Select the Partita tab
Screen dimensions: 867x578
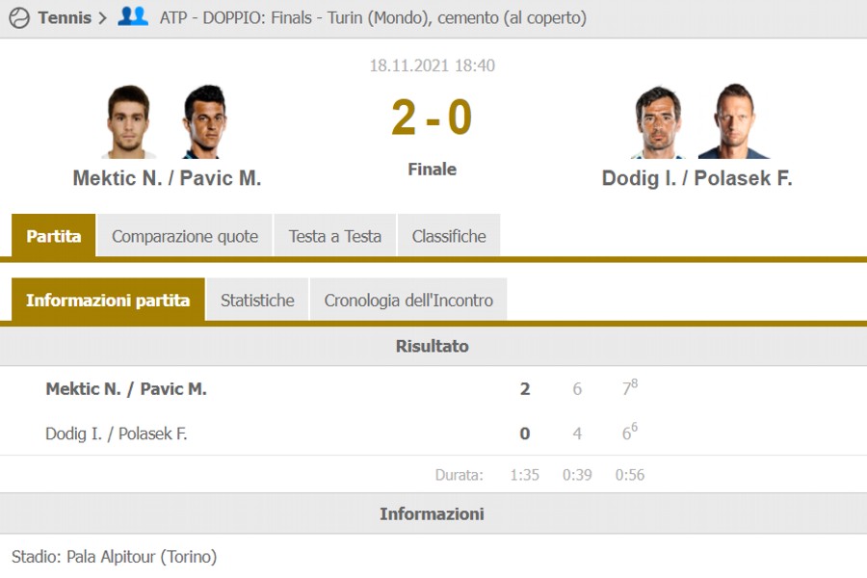point(54,236)
